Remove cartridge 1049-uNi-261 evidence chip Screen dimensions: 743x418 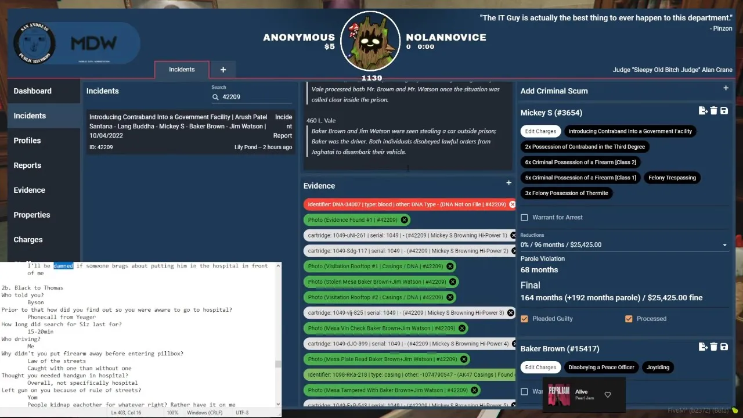513,235
